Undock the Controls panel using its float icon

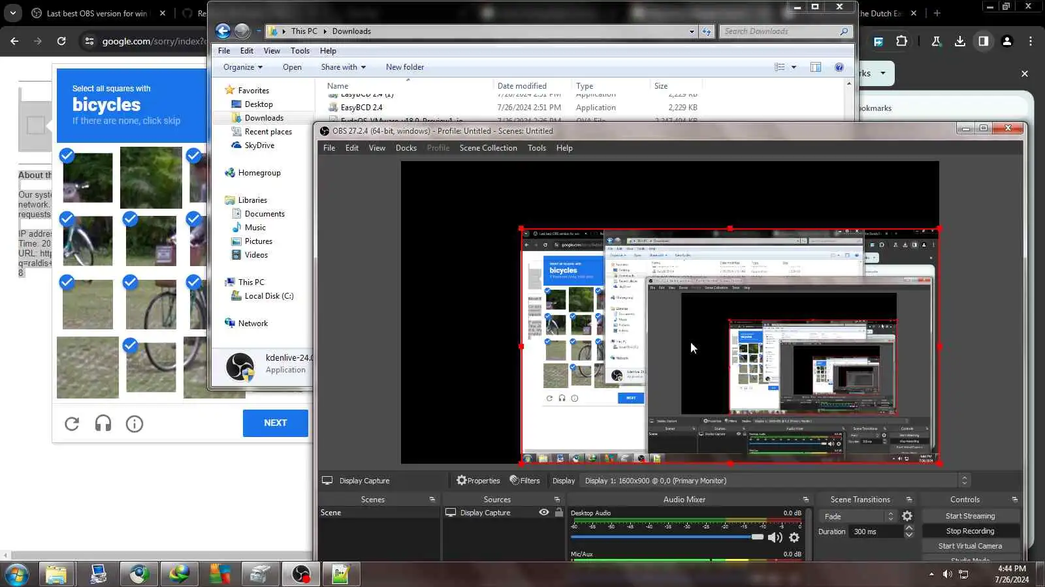click(1015, 500)
